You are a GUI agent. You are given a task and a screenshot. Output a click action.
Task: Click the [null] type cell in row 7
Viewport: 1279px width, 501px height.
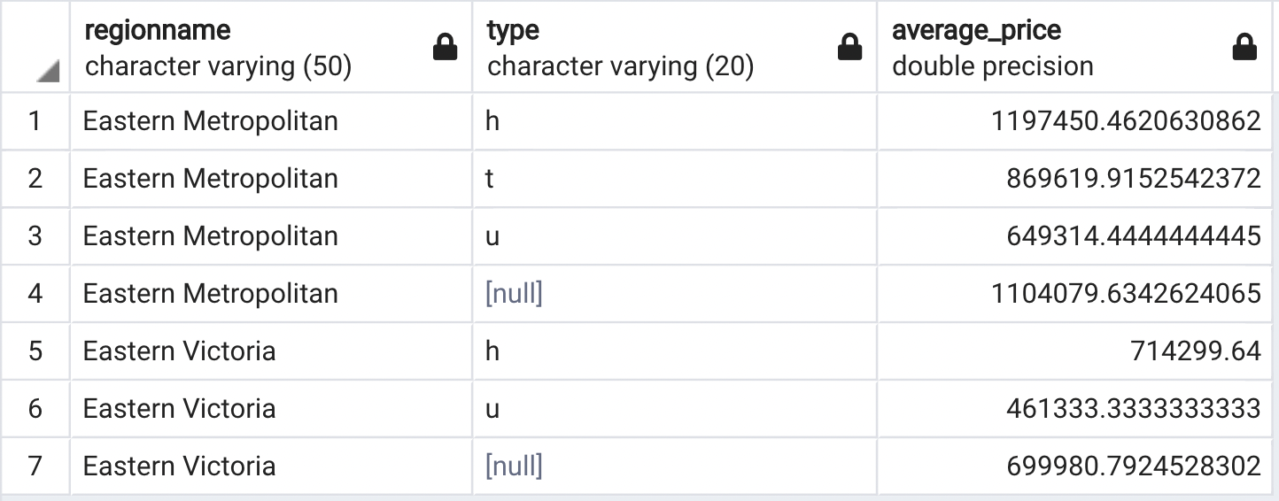click(x=514, y=466)
